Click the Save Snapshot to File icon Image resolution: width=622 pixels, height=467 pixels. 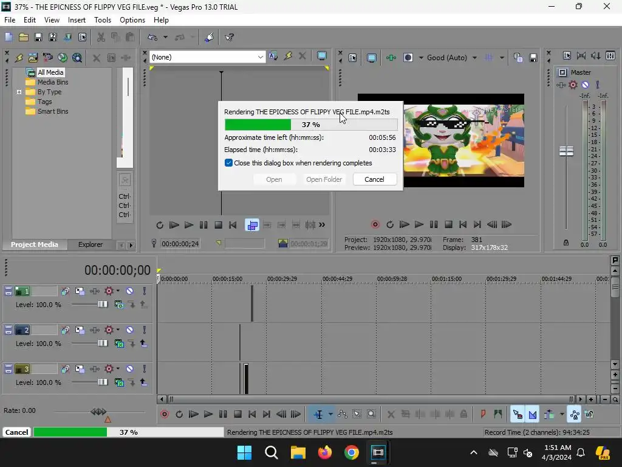click(533, 58)
